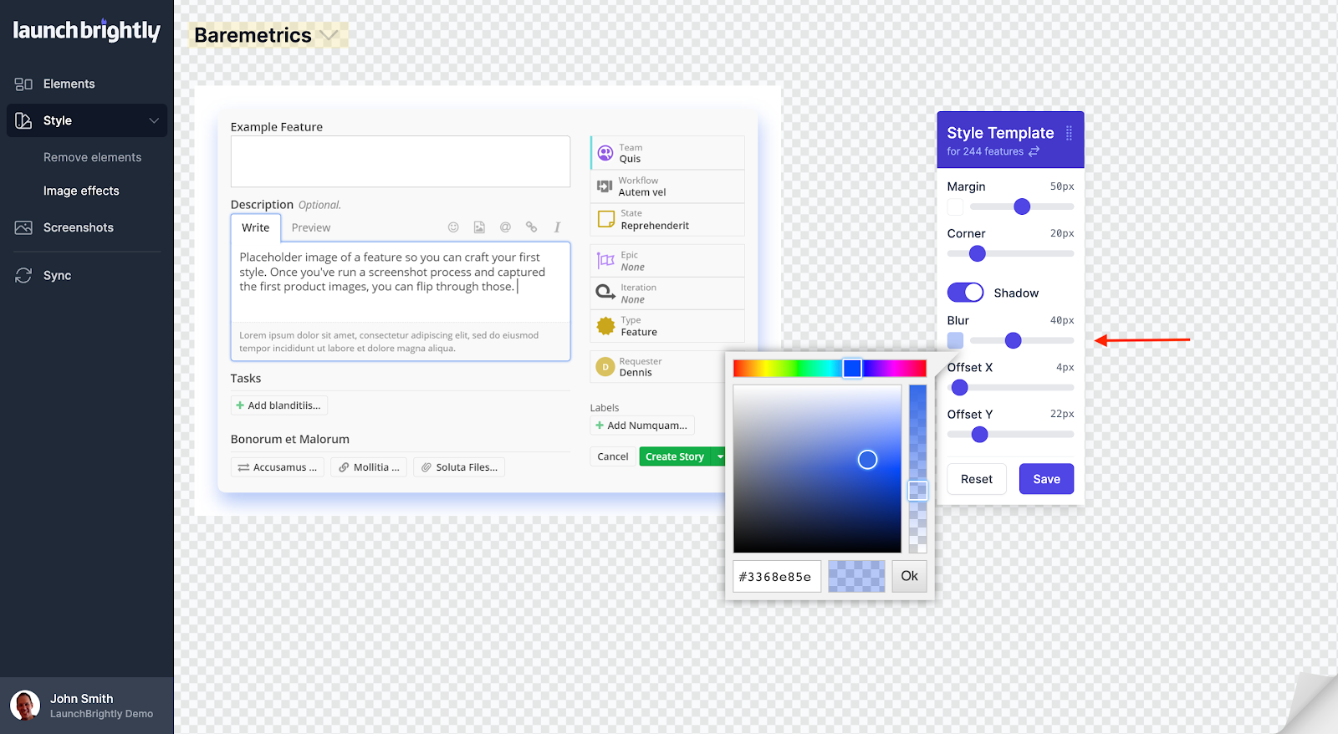Click the mention @ icon in editor
Image resolution: width=1338 pixels, height=734 pixels.
tap(505, 227)
